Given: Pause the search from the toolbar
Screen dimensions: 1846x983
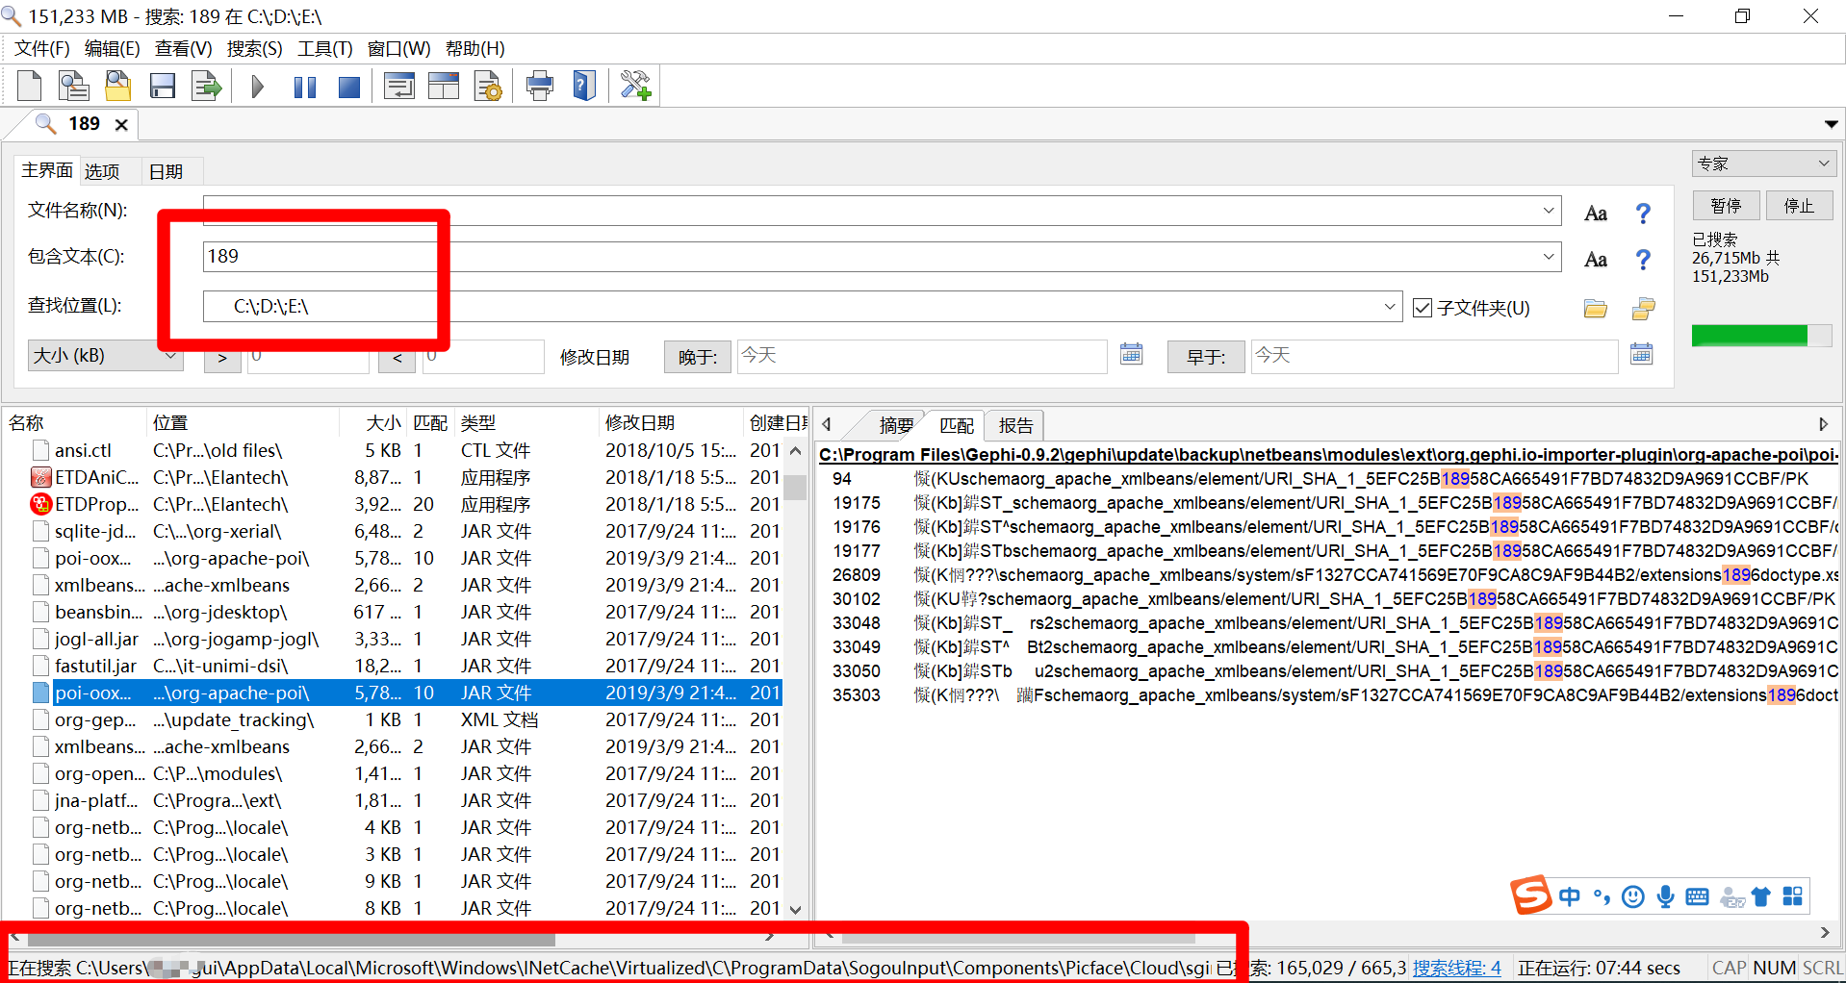Looking at the screenshot, I should (305, 88).
